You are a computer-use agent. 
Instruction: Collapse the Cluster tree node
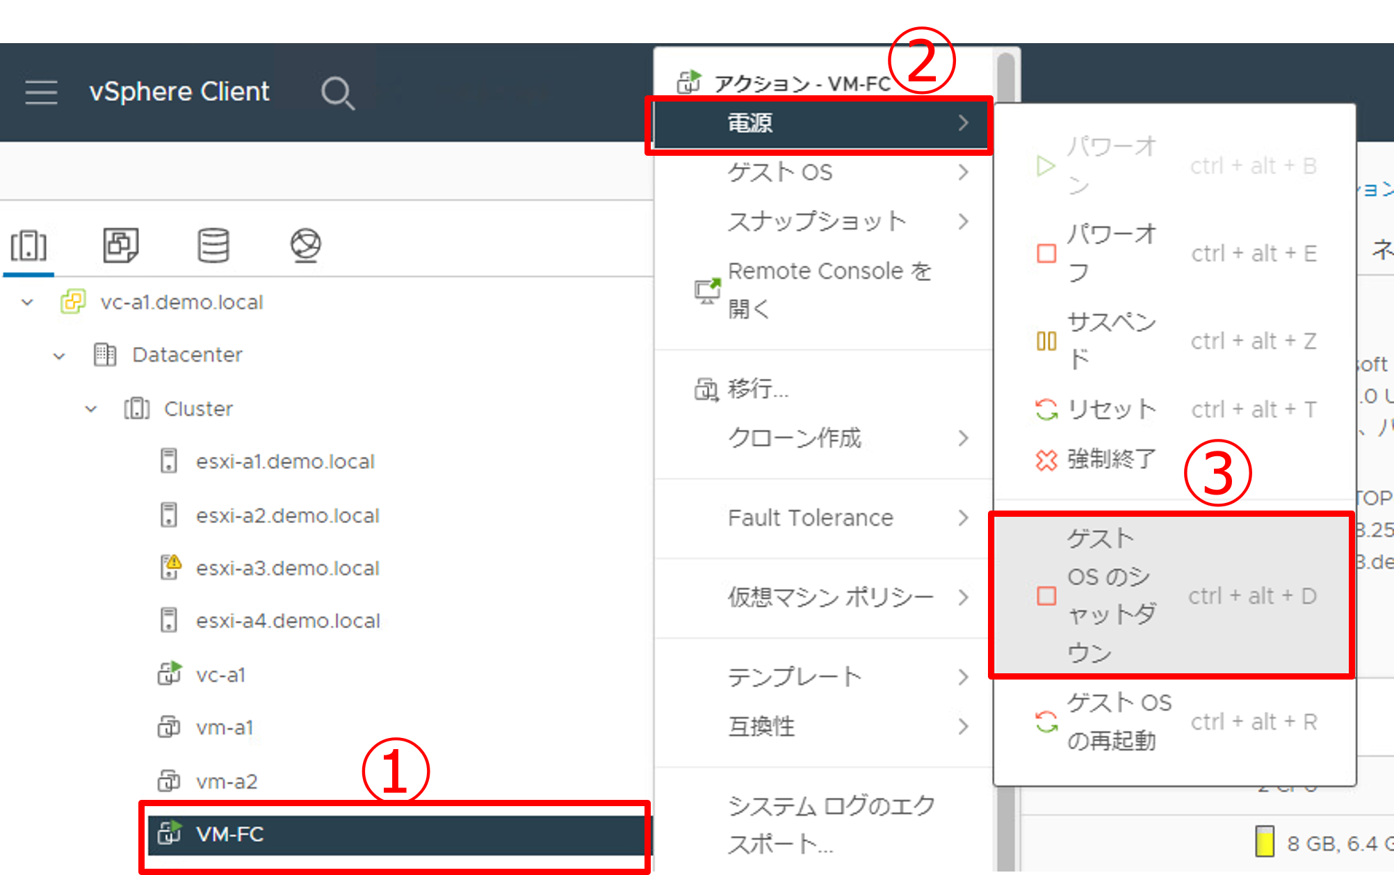pyautogui.click(x=91, y=409)
